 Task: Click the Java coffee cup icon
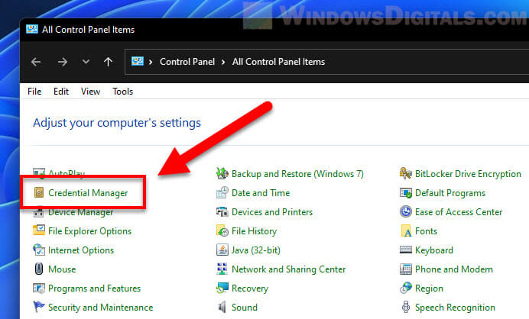[x=222, y=250]
